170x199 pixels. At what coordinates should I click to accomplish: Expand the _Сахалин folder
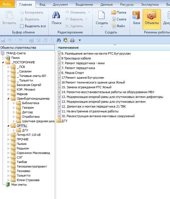pyautogui.click(x=8, y=71)
